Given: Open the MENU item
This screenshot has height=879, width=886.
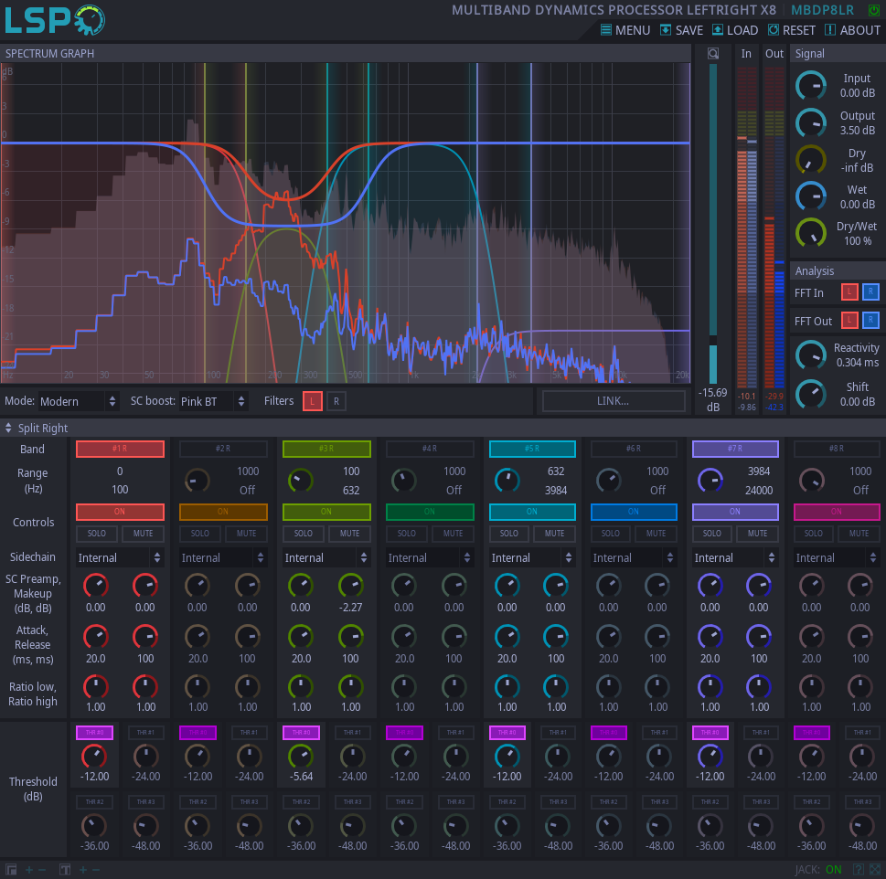Looking at the screenshot, I should (x=625, y=30).
